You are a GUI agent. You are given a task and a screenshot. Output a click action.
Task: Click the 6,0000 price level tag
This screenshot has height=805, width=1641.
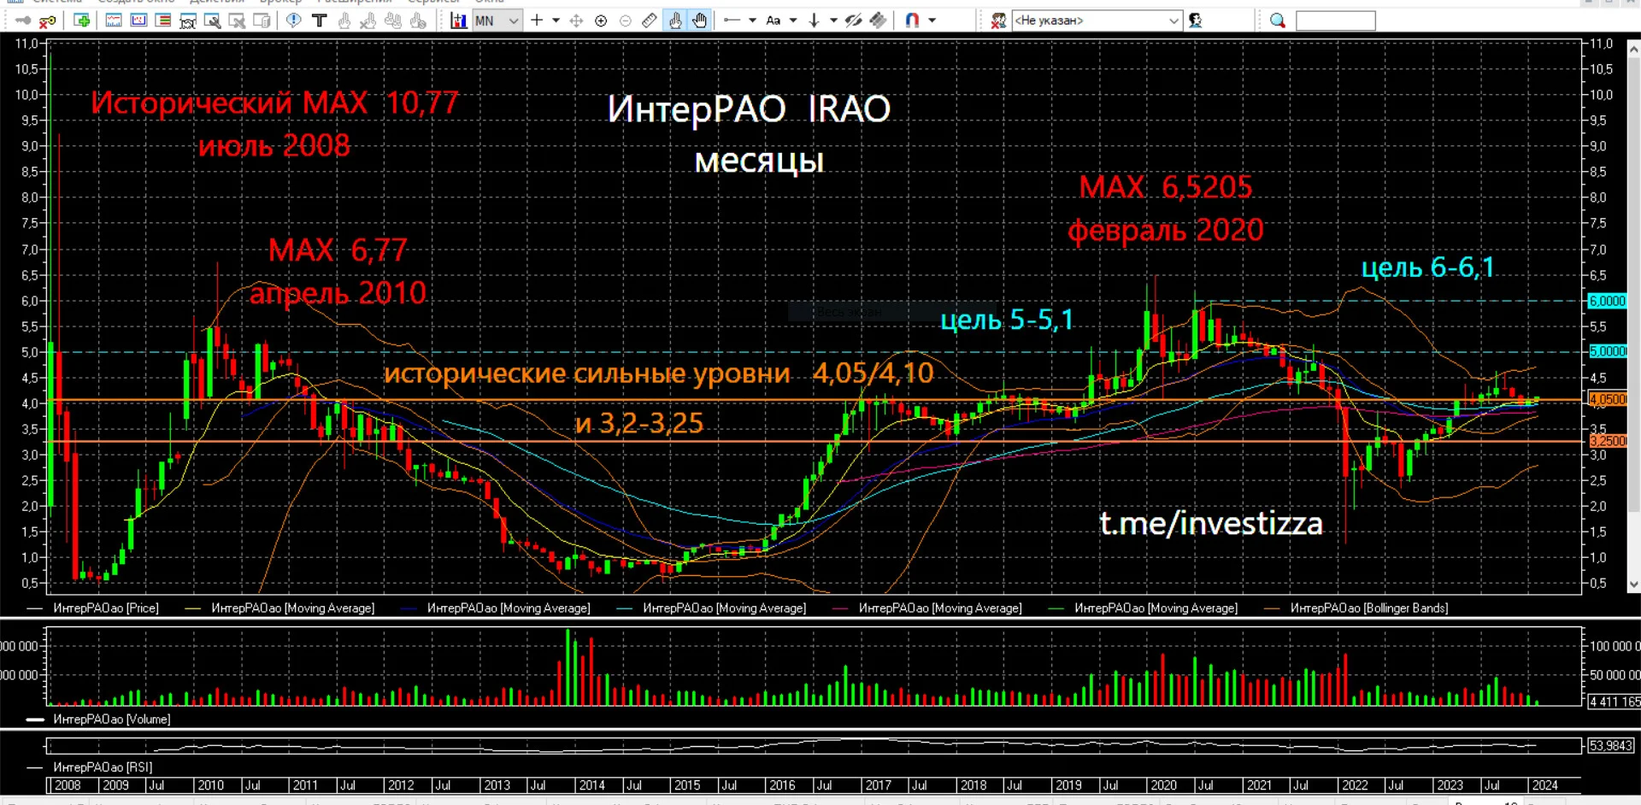(1607, 301)
